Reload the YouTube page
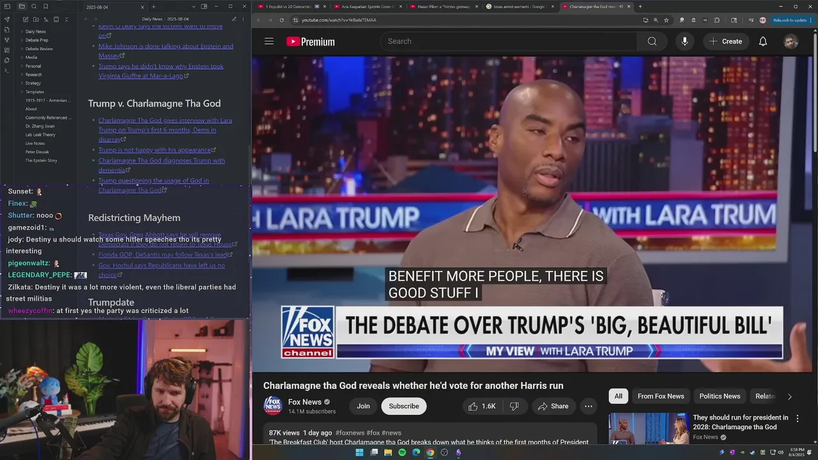This screenshot has height=460, width=818. [282, 20]
